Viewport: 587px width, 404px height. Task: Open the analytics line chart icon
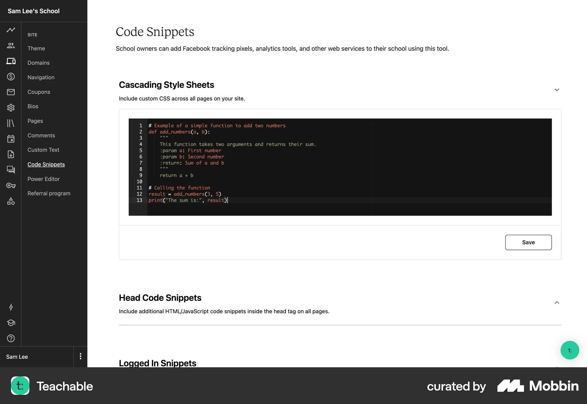tap(11, 30)
